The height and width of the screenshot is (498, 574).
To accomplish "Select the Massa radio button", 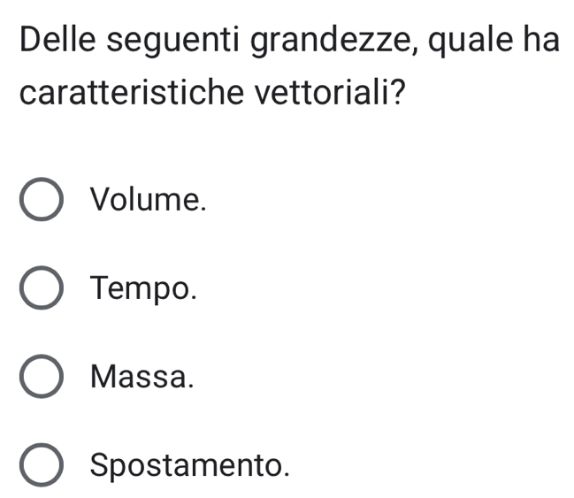I will pyautogui.click(x=41, y=377).
